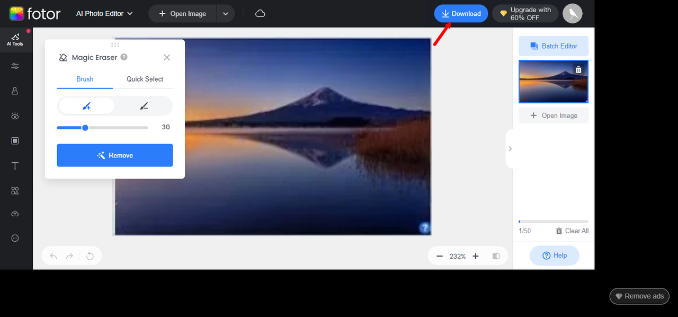This screenshot has width=678, height=317.
Task: Click the Remove button
Action: (115, 155)
